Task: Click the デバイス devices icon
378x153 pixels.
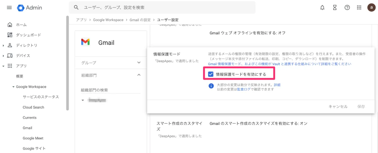Action: click(x=10, y=55)
